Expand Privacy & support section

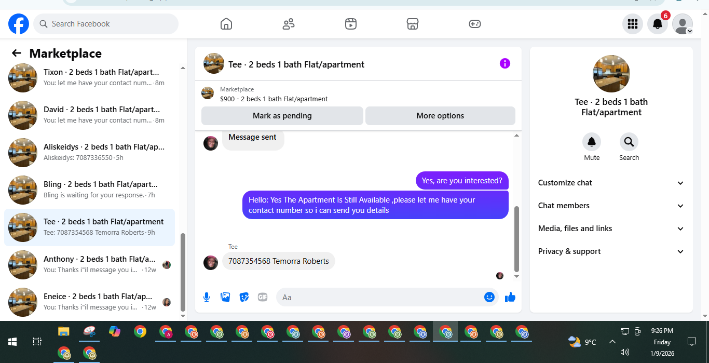pyautogui.click(x=611, y=251)
